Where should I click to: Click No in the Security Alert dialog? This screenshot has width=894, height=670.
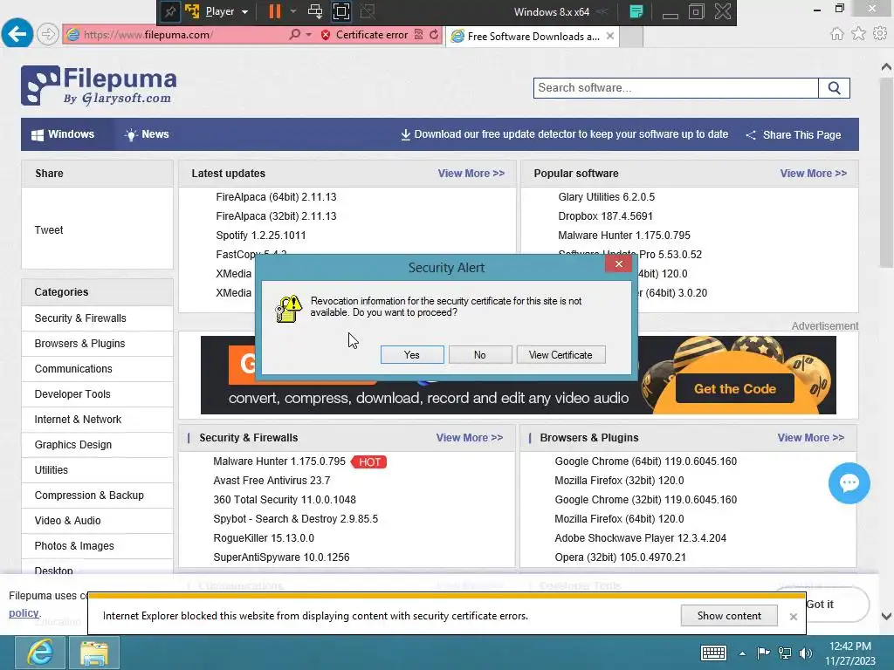[479, 354]
